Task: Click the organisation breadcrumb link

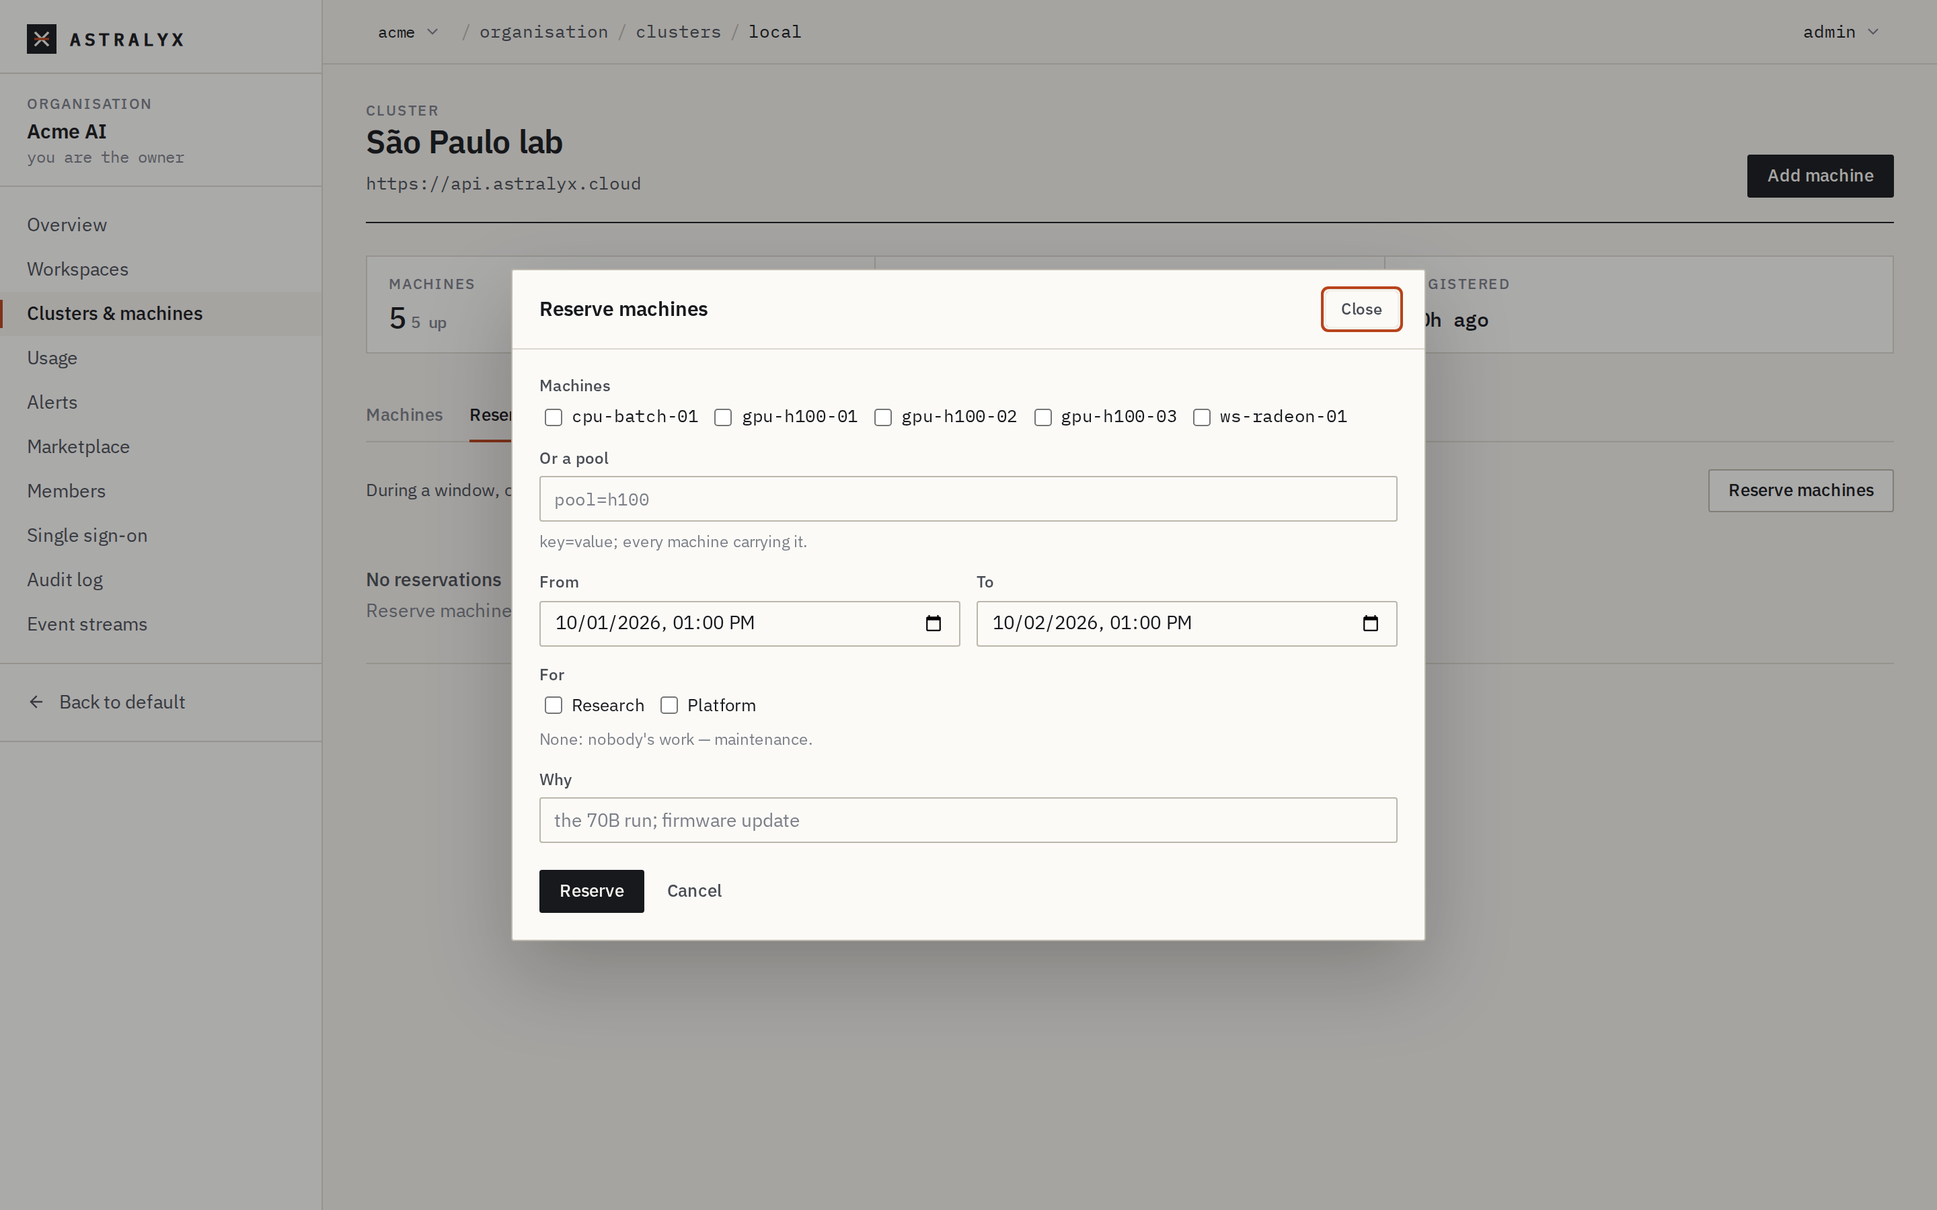Action: pyautogui.click(x=543, y=32)
